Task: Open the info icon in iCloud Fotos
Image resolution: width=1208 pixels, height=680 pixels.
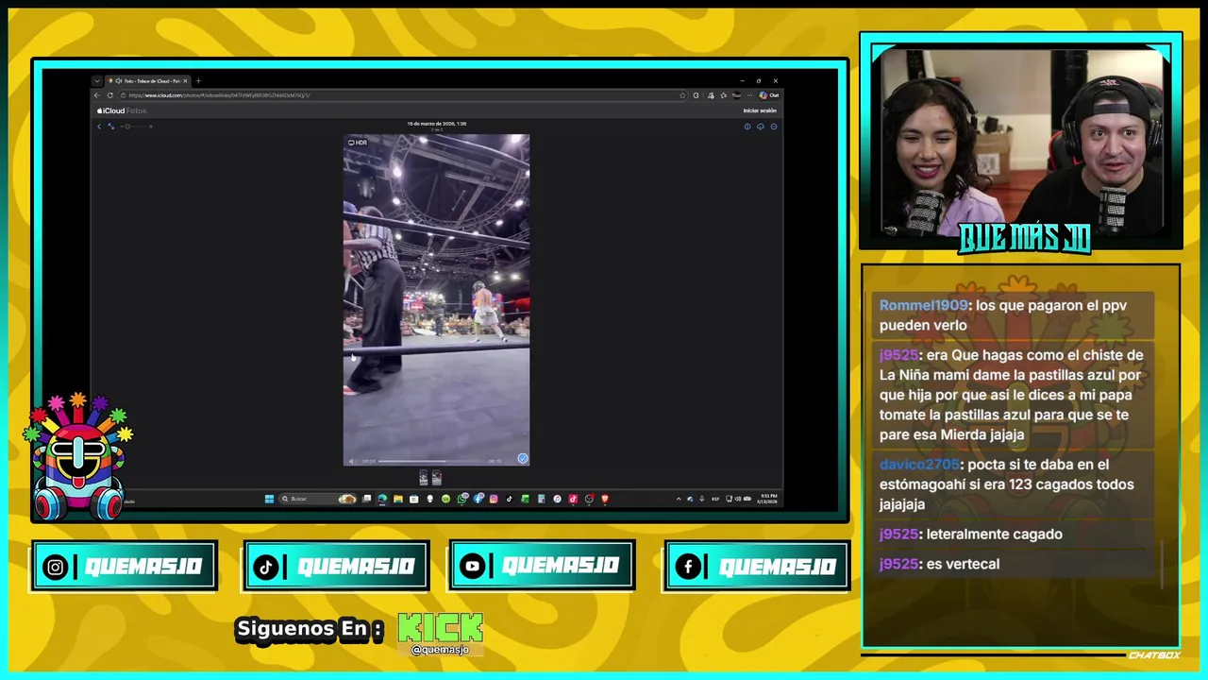Action: point(747,127)
